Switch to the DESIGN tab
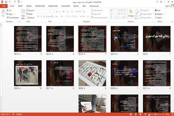 pos(29,6)
